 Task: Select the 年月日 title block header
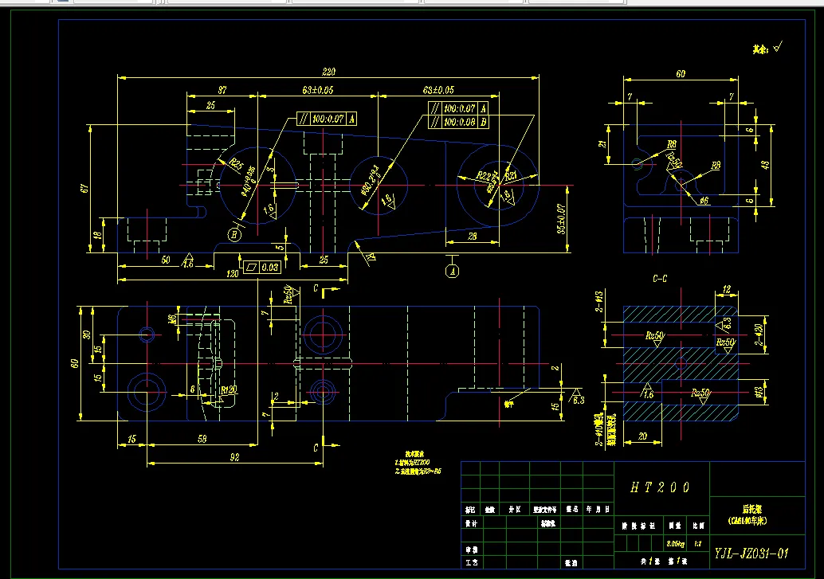coord(598,509)
